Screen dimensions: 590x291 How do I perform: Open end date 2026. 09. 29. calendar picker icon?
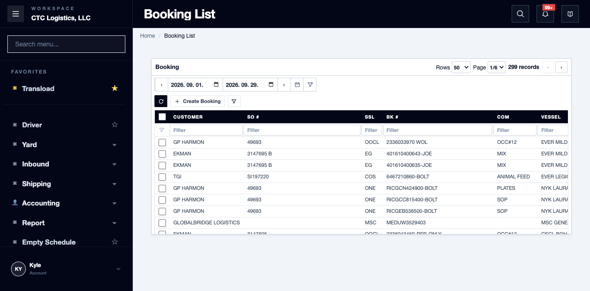(271, 85)
